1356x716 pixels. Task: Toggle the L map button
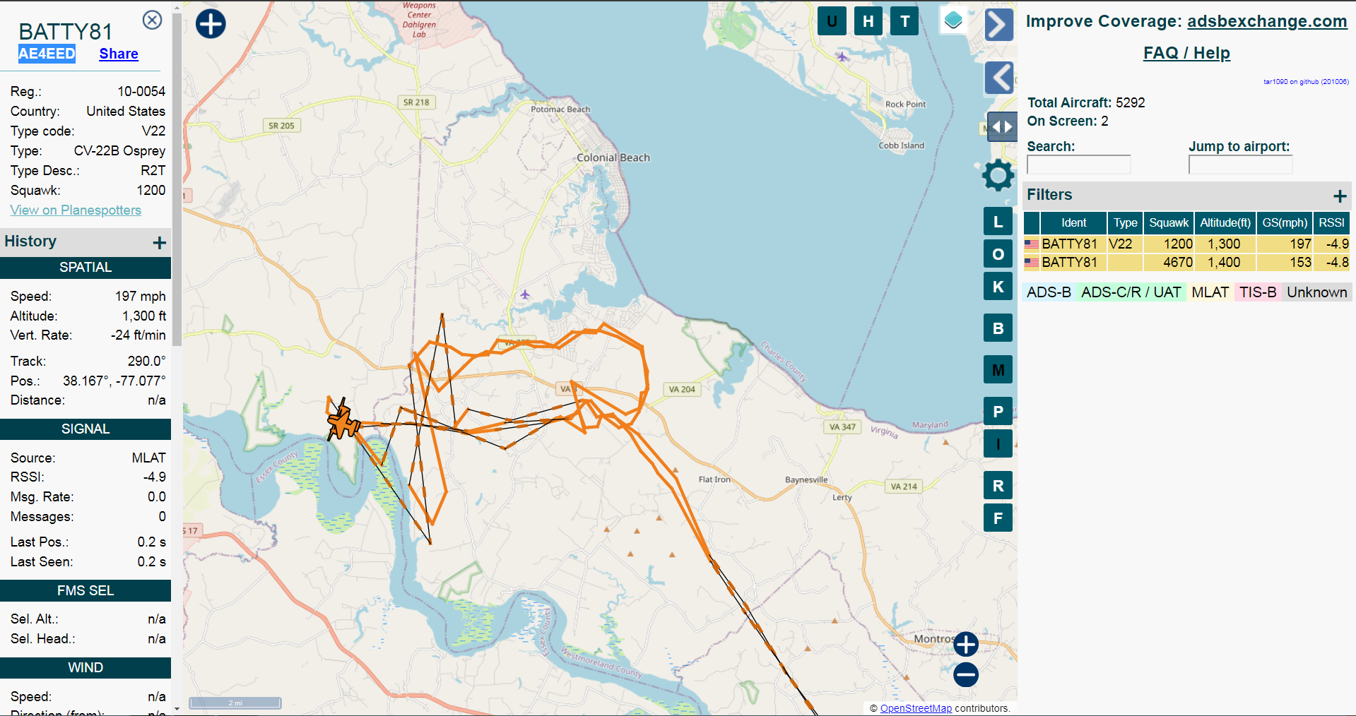pyautogui.click(x=998, y=222)
